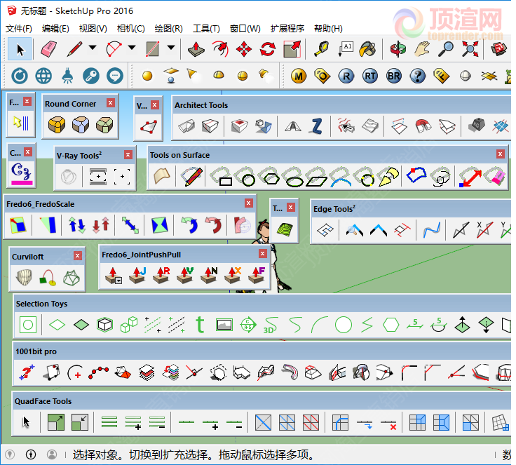
Task: Click Curviloft loft by spline icon
Action: (24, 277)
